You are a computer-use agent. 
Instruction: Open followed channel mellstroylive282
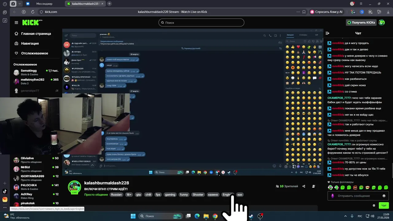click(36, 81)
